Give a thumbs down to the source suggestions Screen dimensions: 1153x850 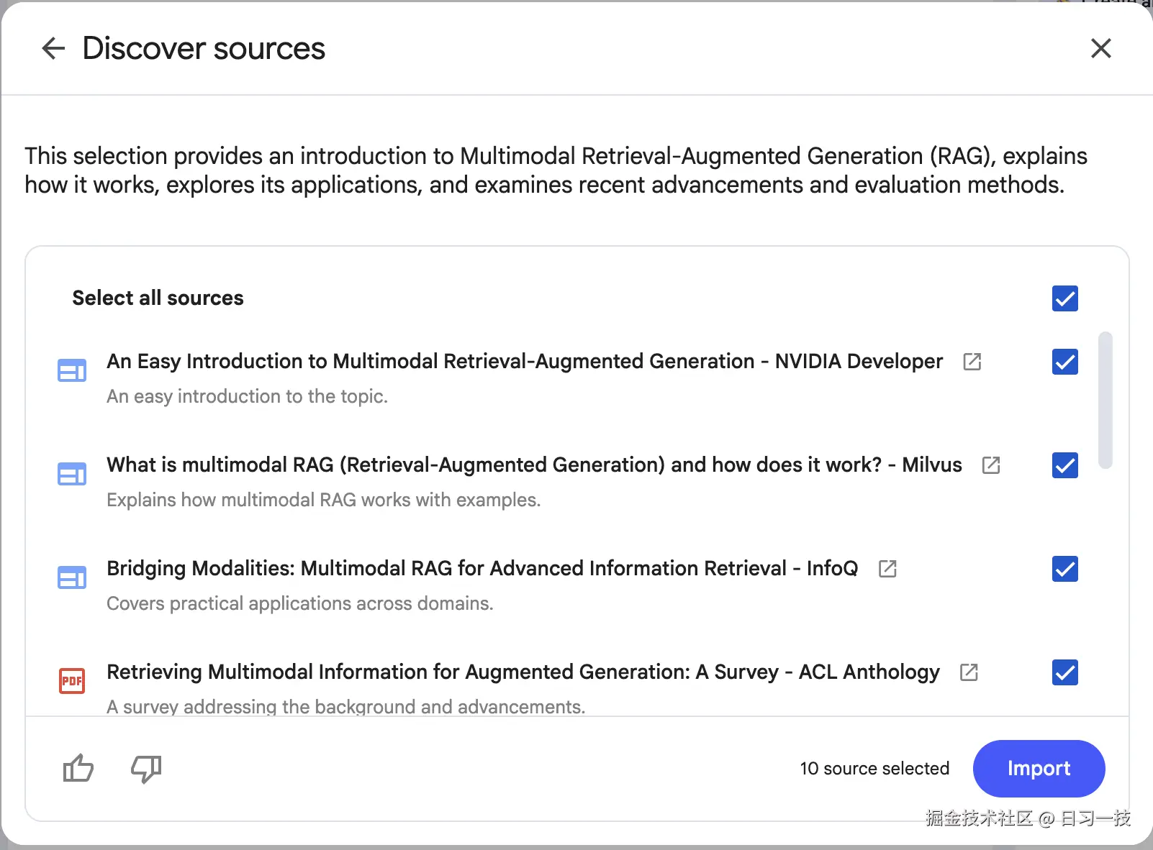pos(146,769)
